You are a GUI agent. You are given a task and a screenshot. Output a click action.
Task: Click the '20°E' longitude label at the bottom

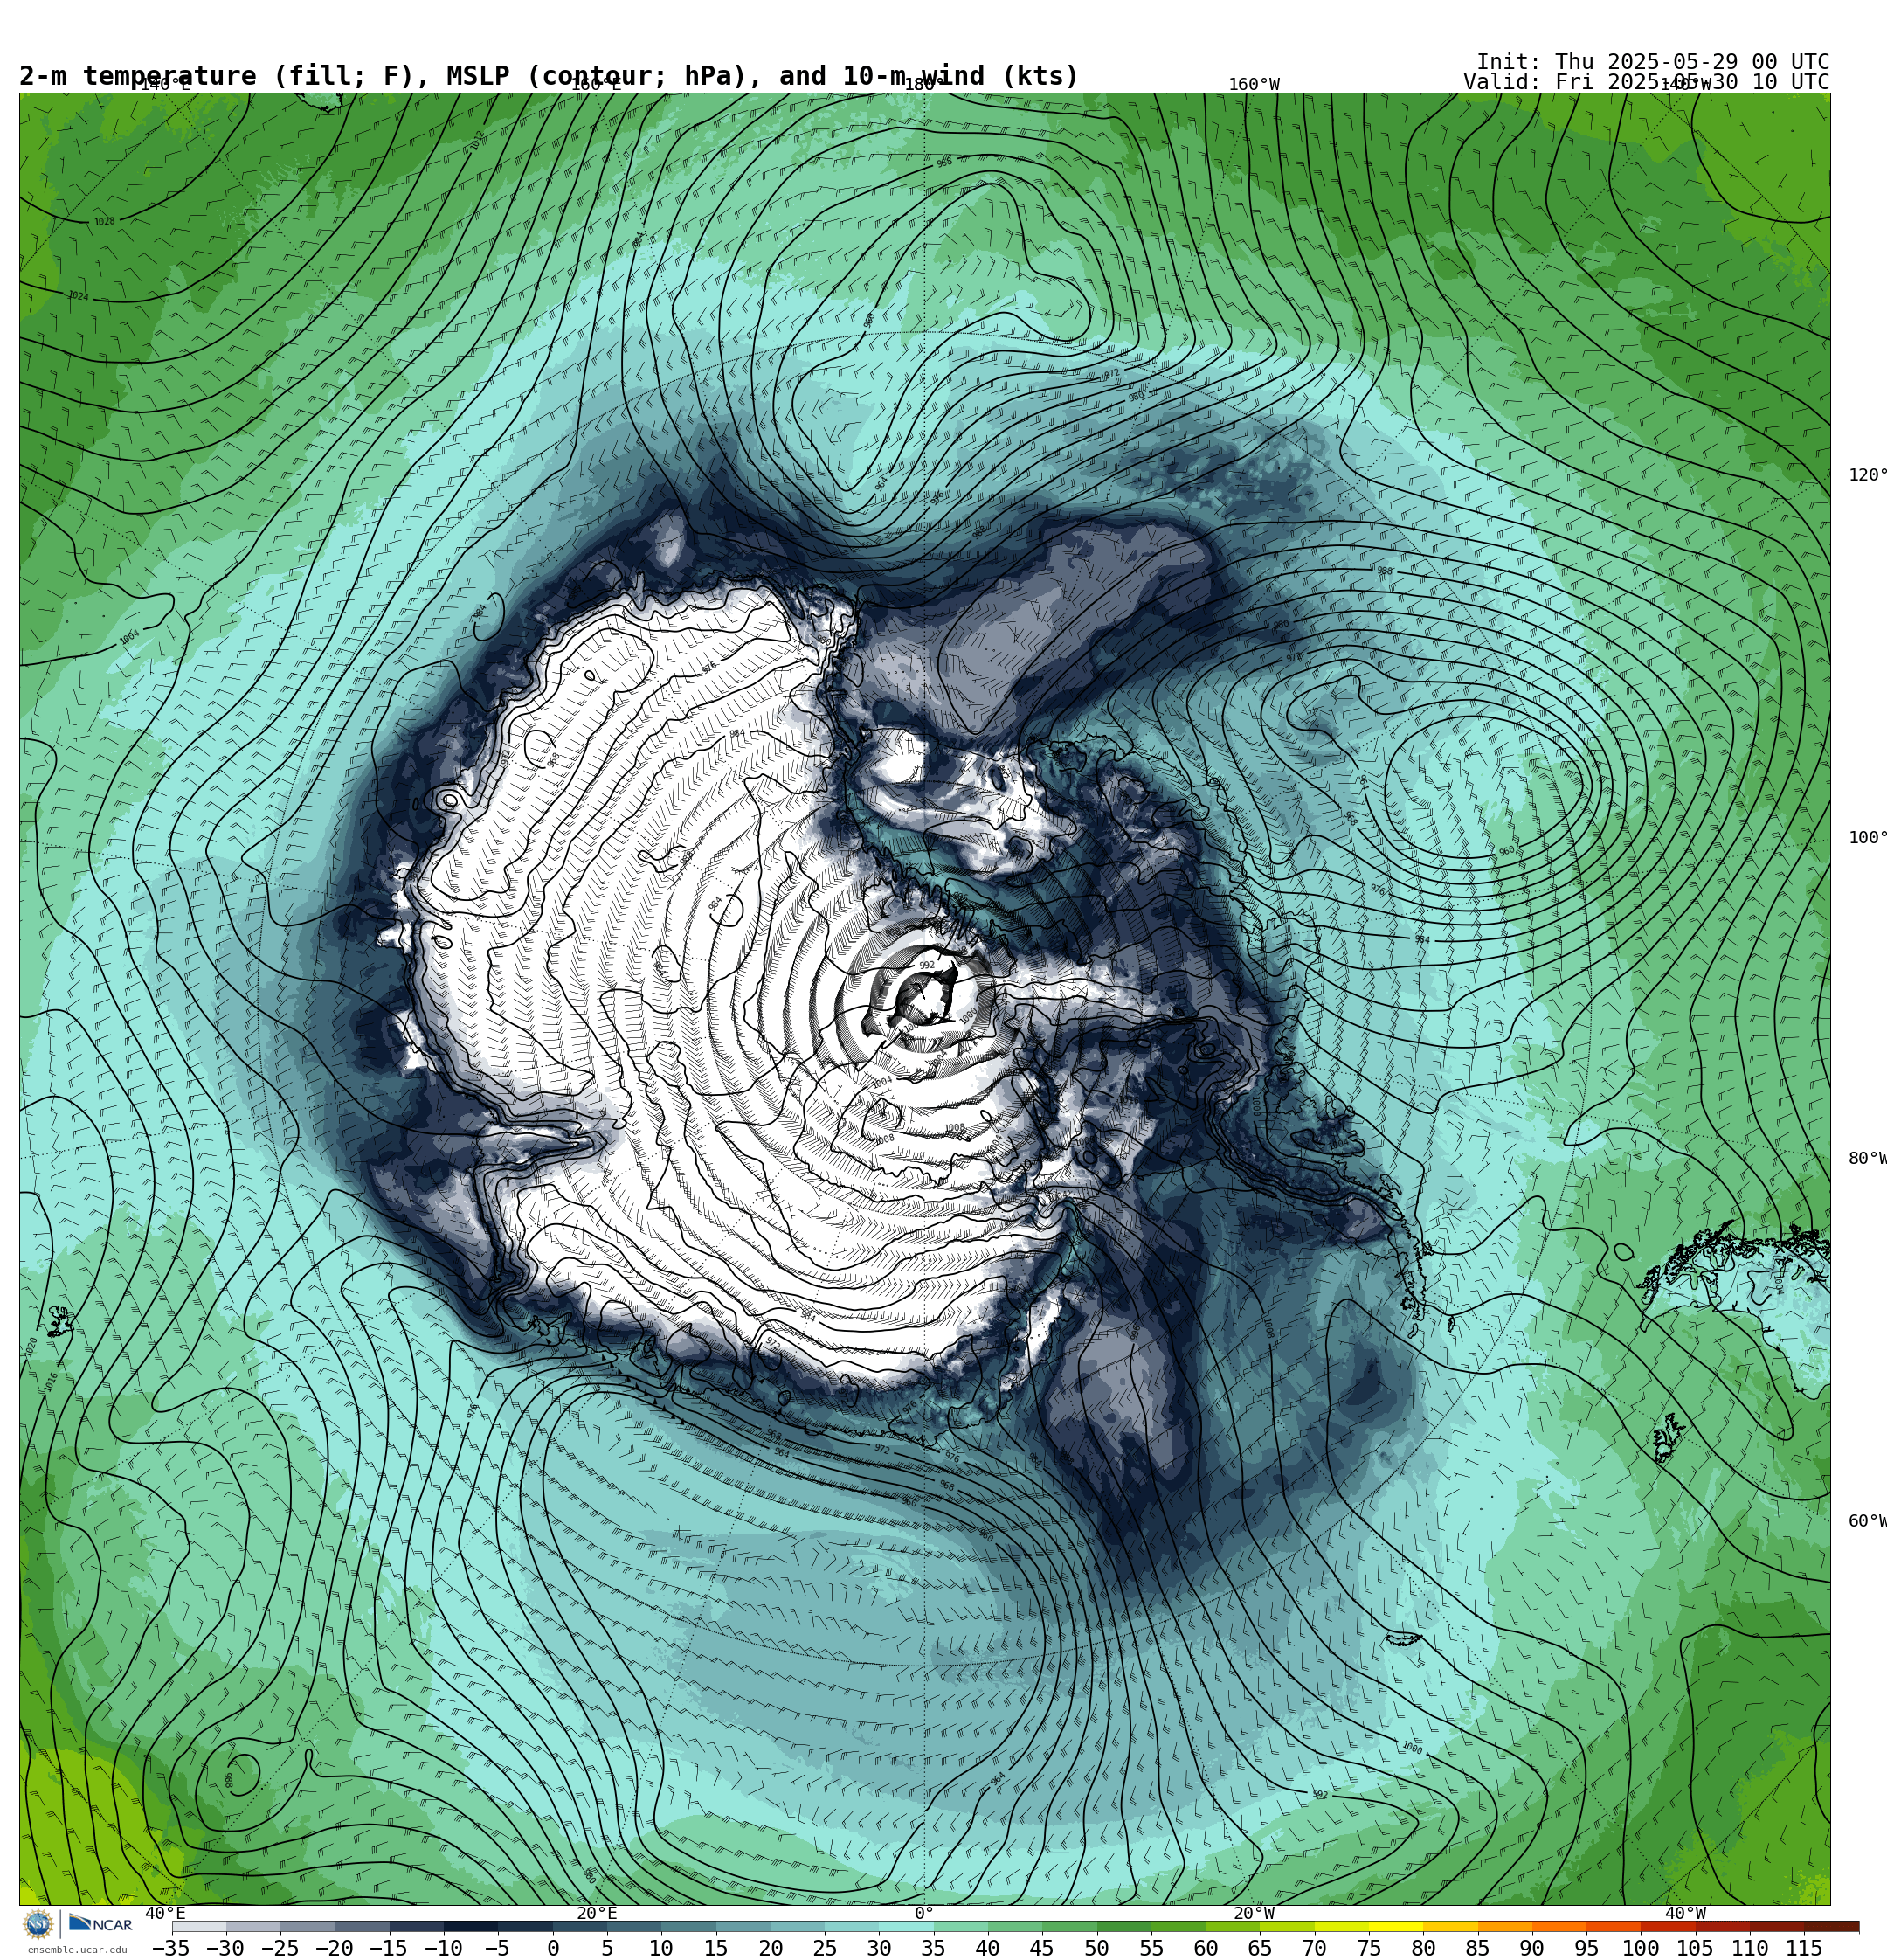597,1913
